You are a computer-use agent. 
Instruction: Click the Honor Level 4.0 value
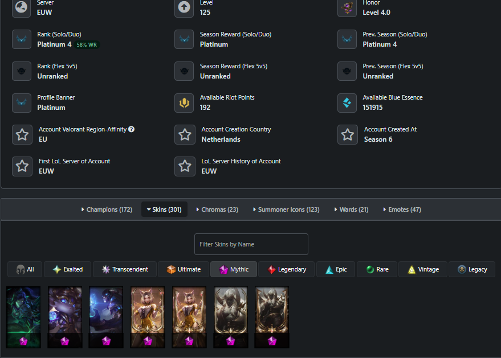tap(376, 13)
